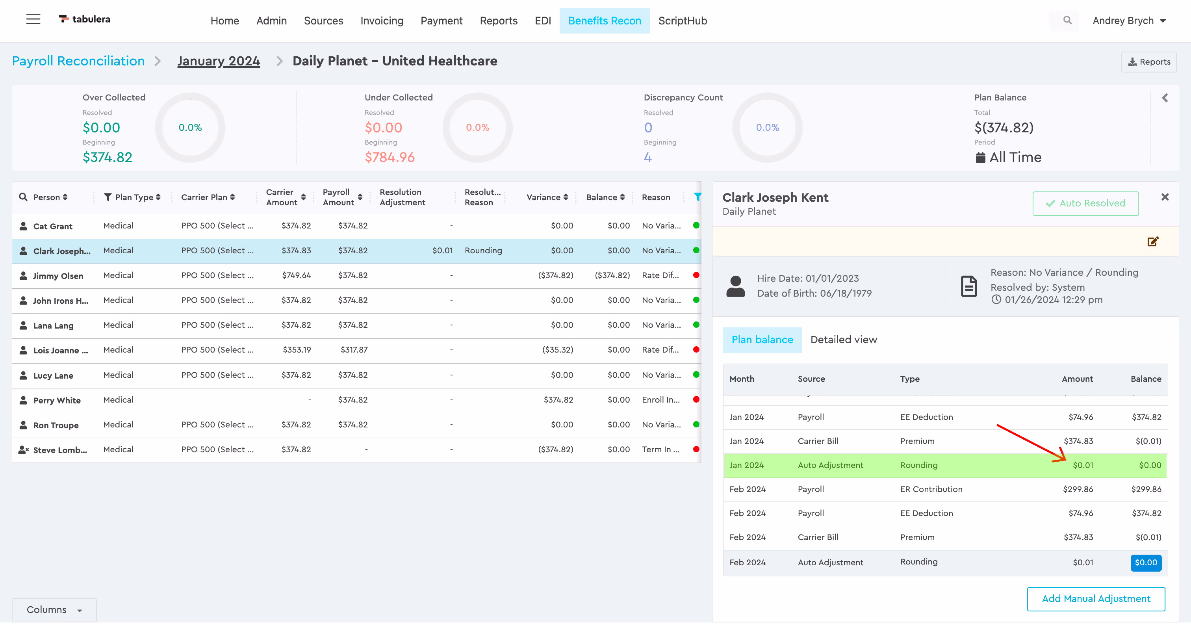This screenshot has width=1191, height=624.
Task: Click the person icon for Cat Grant
Action: [23, 226]
